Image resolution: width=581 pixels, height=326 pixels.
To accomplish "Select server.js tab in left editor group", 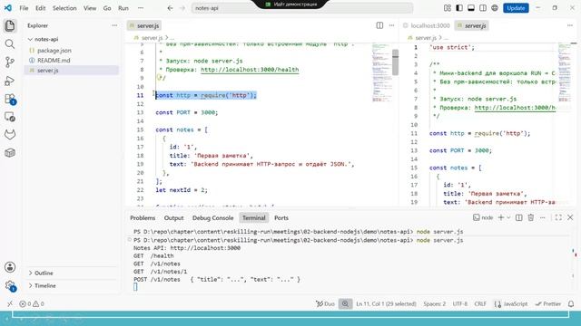I will [144, 25].
